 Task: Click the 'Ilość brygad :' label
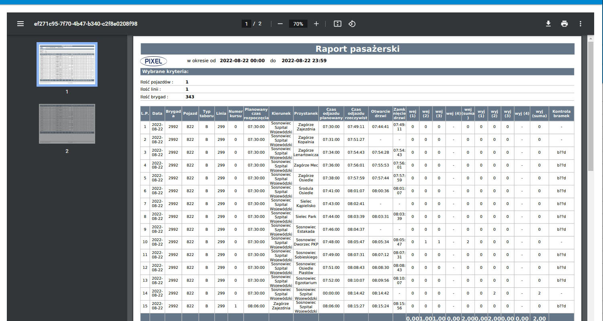pyautogui.click(x=154, y=97)
